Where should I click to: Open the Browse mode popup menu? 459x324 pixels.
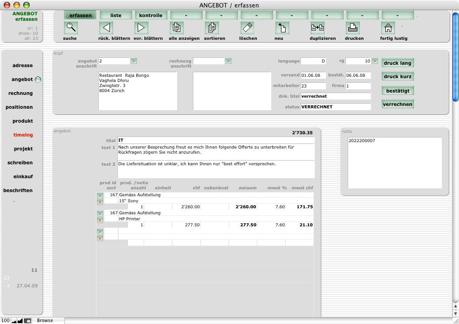45,320
